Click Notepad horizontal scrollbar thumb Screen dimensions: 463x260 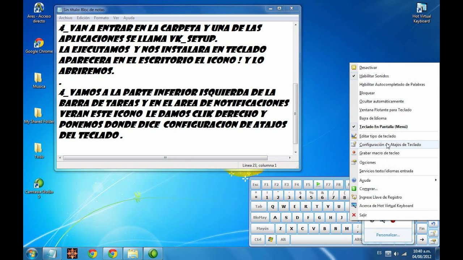coord(165,158)
